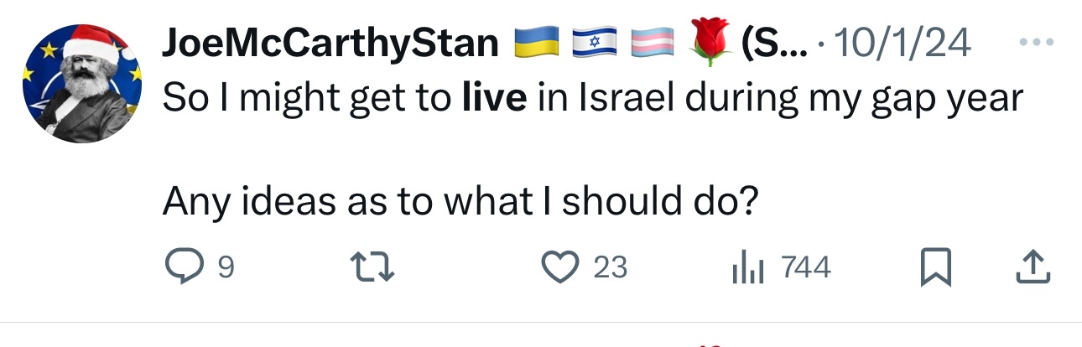
Task: Click the Ukraine flag emoji in the name
Action: pyautogui.click(x=535, y=44)
